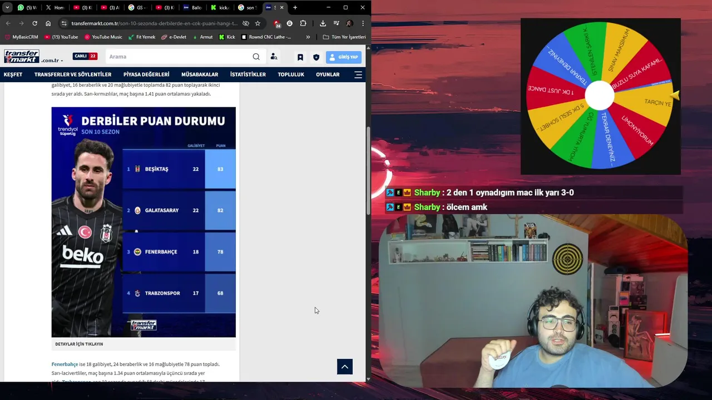Screen dimensions: 712x400
Task: Click the scroll-to-top arrow button
Action: pyautogui.click(x=345, y=367)
